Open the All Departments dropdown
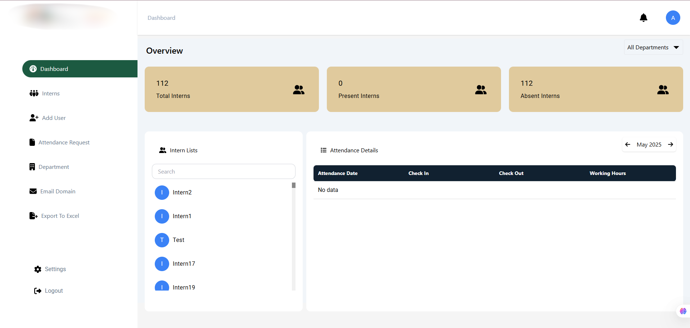The height and width of the screenshot is (328, 690). click(x=653, y=47)
